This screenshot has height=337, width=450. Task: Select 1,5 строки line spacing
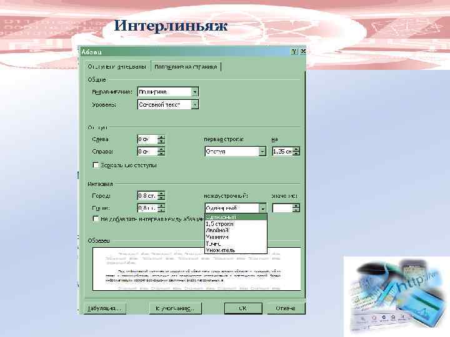tap(236, 224)
